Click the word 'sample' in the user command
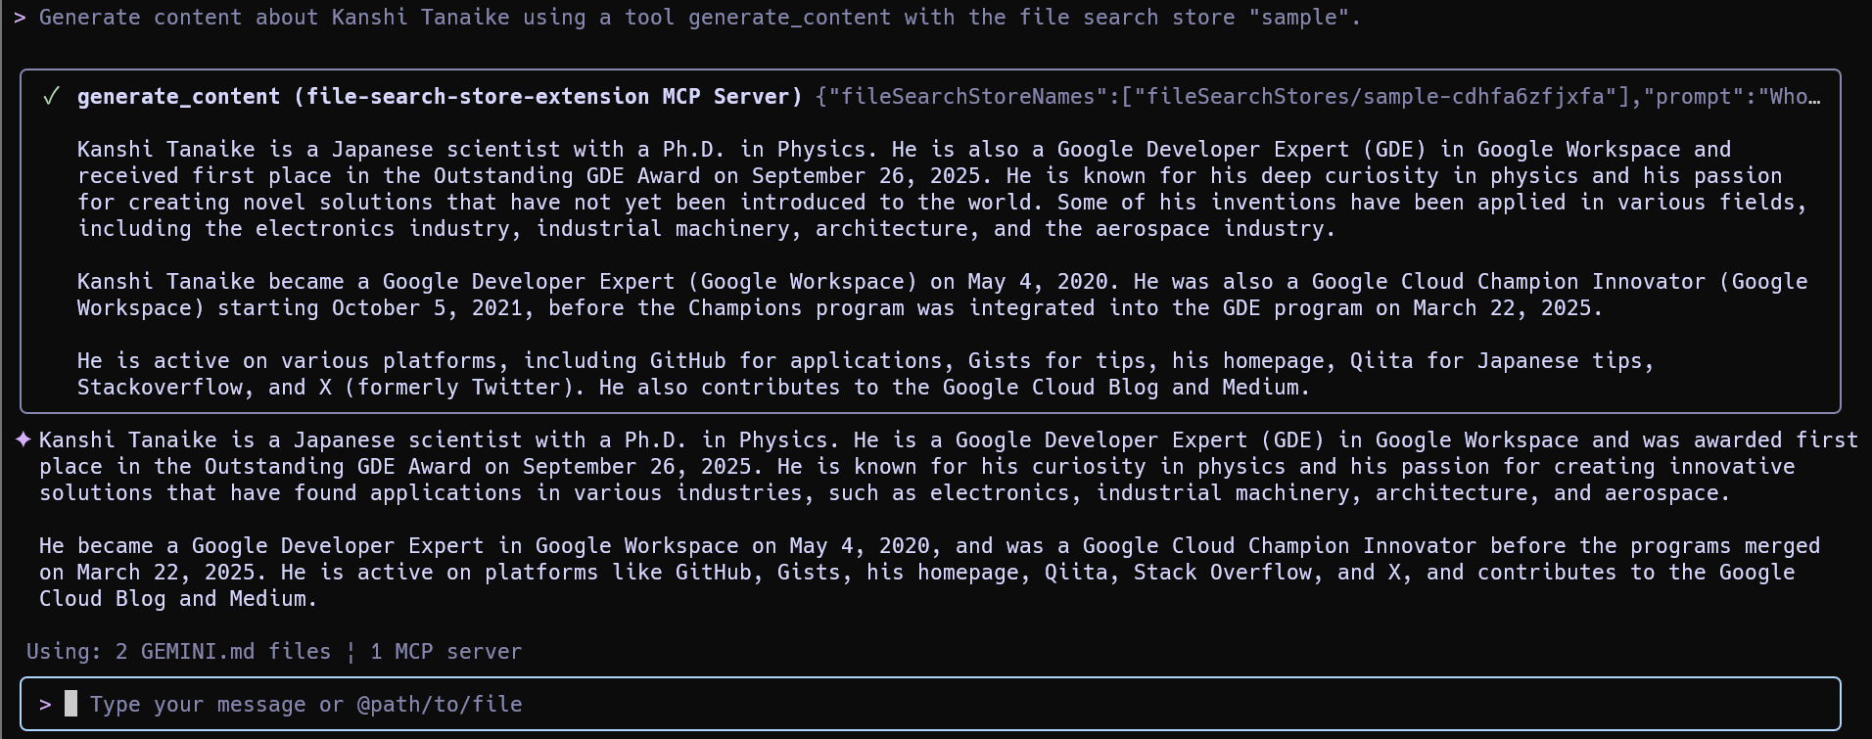The height and width of the screenshot is (739, 1872). (1299, 18)
